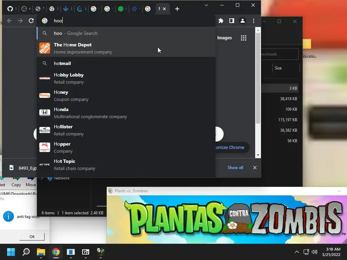Select the 38,418 KB file row

(x=280, y=99)
